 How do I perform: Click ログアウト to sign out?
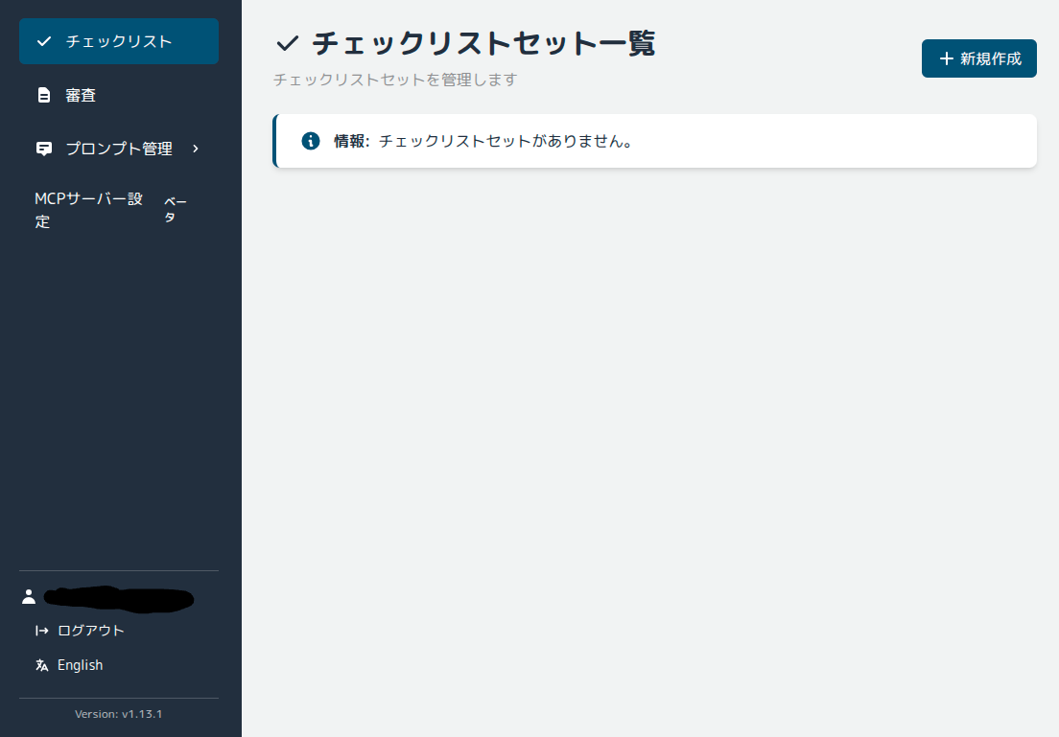click(91, 631)
